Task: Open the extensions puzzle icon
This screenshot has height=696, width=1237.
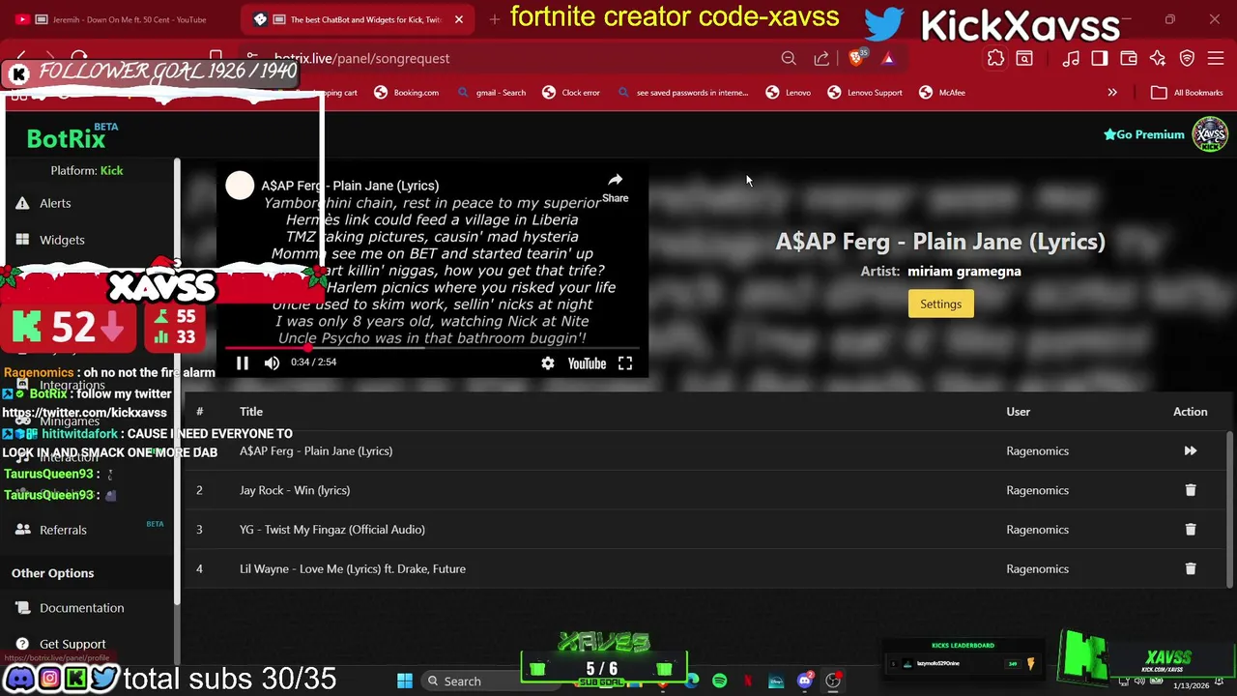Action: 995,59
